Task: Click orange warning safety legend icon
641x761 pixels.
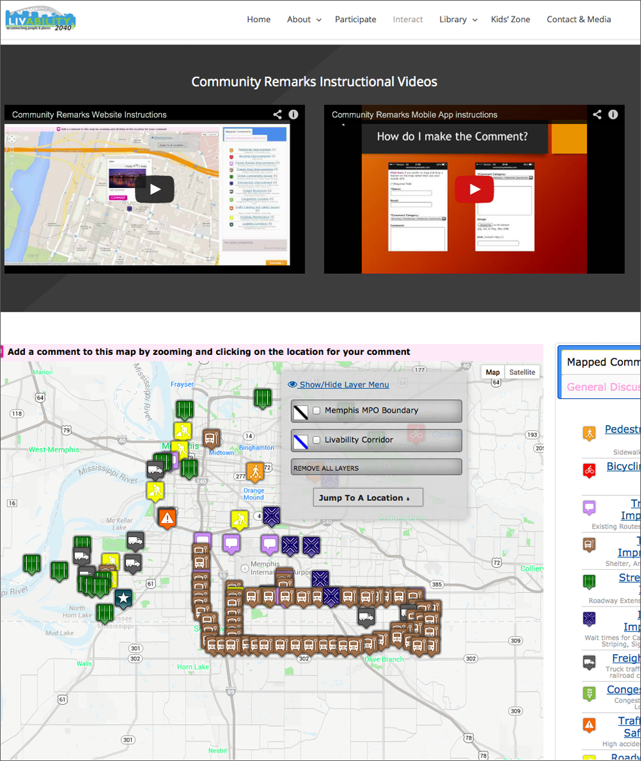Action: [x=589, y=726]
